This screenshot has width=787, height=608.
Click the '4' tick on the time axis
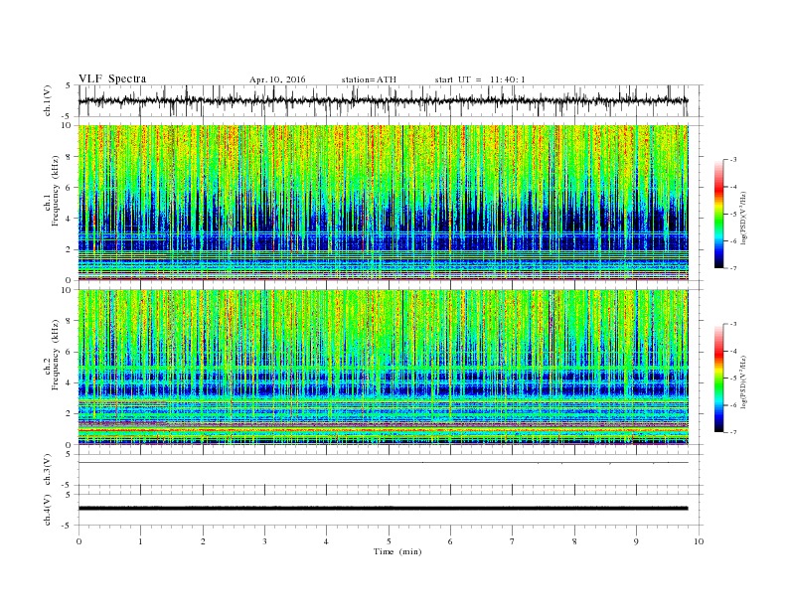pos(326,541)
